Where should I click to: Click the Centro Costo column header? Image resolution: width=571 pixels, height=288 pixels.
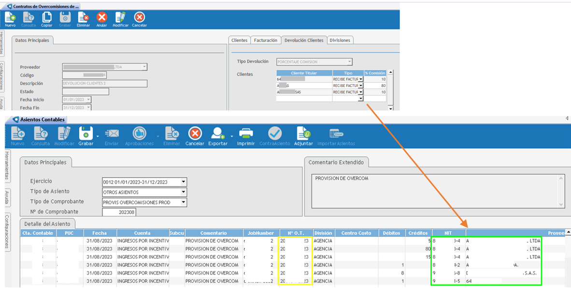tap(356, 233)
